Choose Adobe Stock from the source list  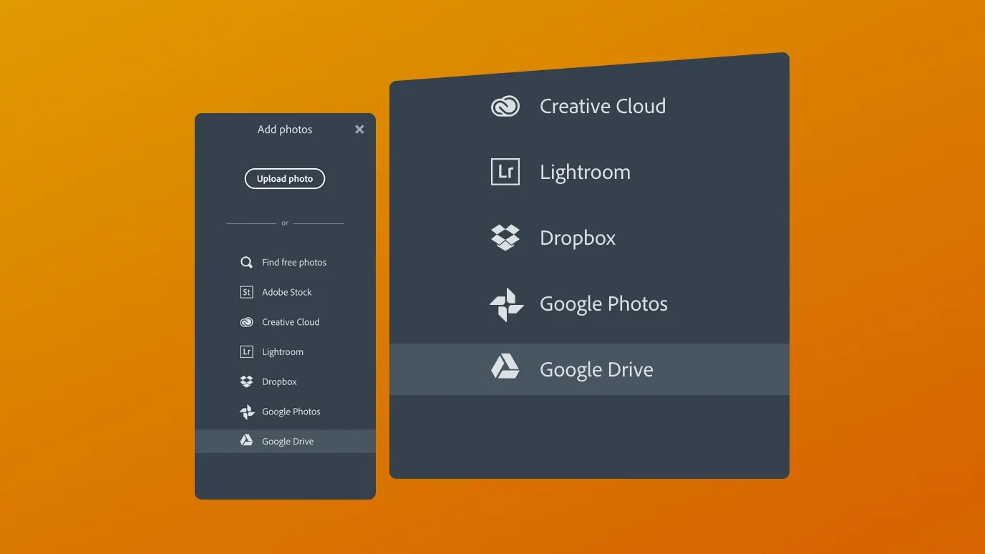pyautogui.click(x=285, y=292)
